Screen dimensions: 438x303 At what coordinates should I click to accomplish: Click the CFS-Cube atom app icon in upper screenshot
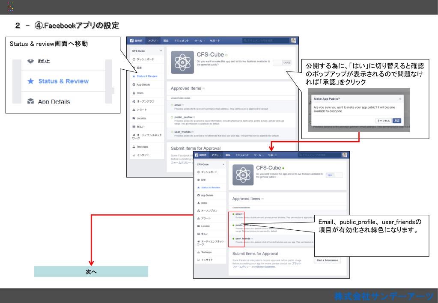(182, 62)
